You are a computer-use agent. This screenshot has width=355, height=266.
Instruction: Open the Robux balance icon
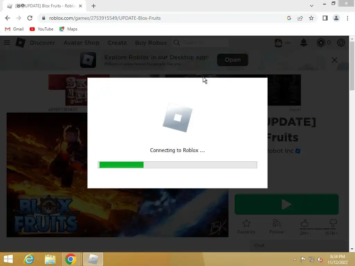tap(321, 43)
